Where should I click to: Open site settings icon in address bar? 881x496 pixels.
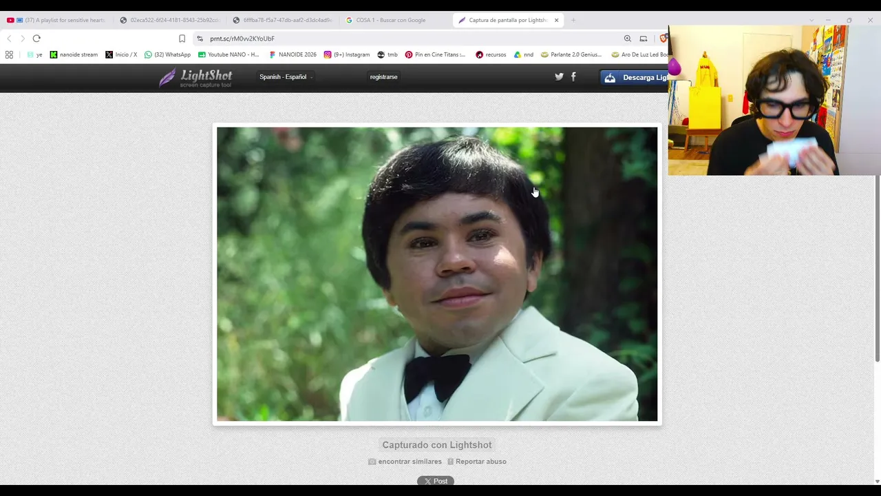click(x=200, y=39)
